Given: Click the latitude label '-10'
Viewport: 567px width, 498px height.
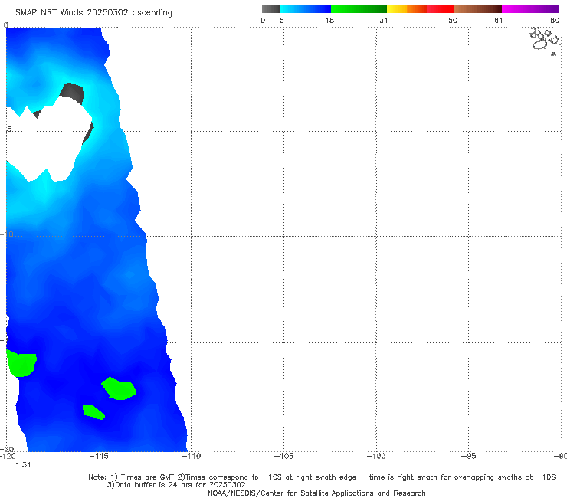Looking at the screenshot, I should [x=6, y=234].
